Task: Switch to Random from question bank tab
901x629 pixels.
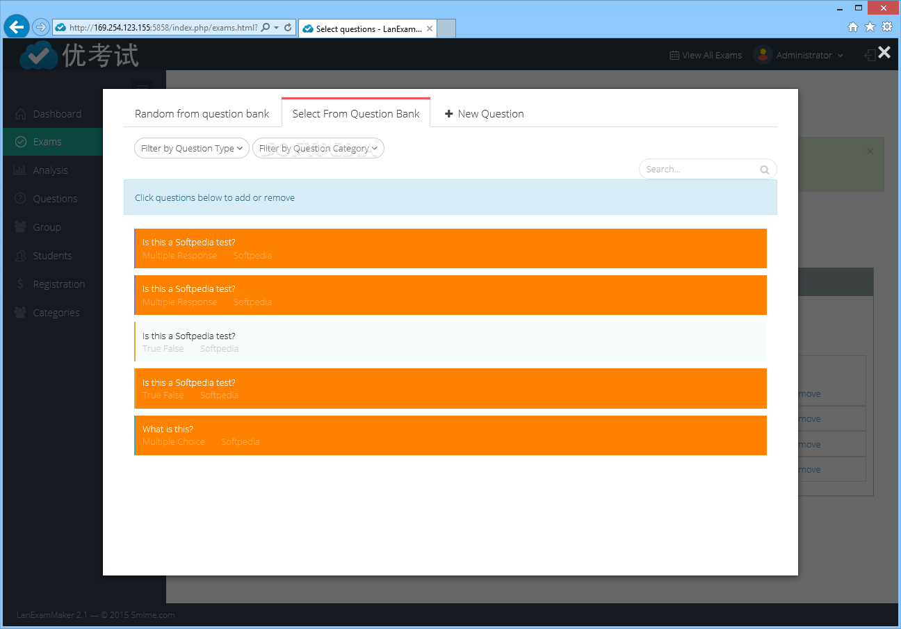Action: (x=202, y=114)
